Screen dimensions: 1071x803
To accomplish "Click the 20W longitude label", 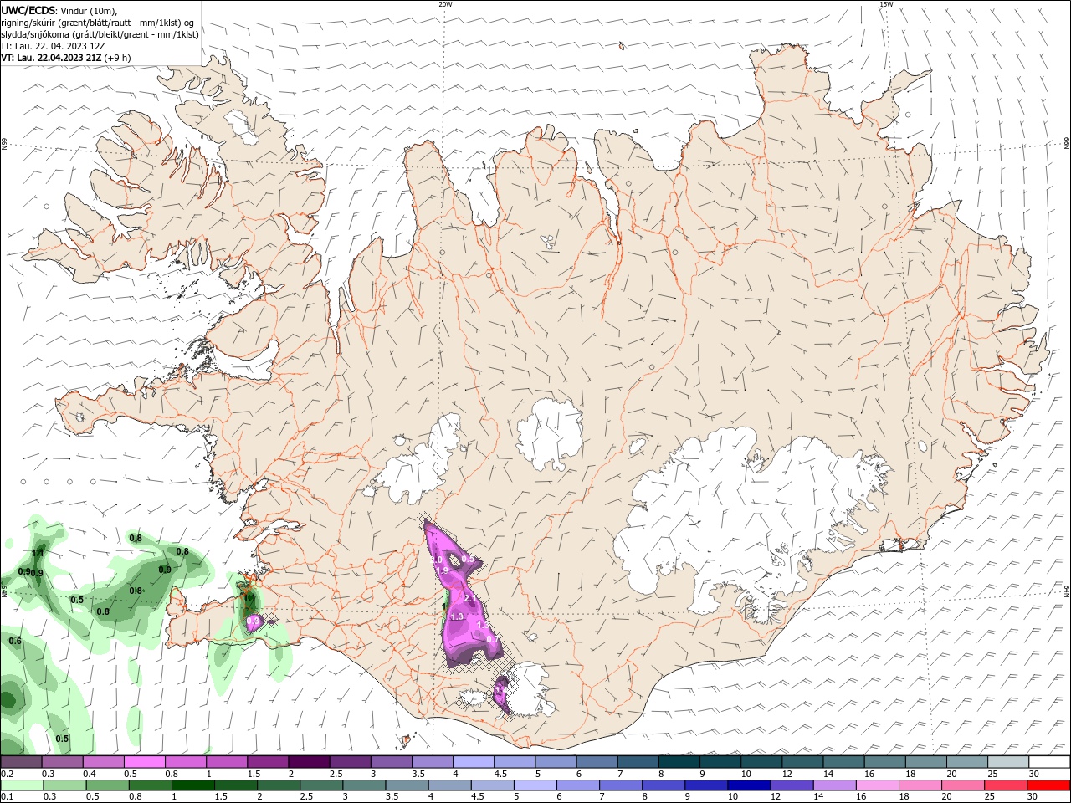I will pyautogui.click(x=445, y=4).
